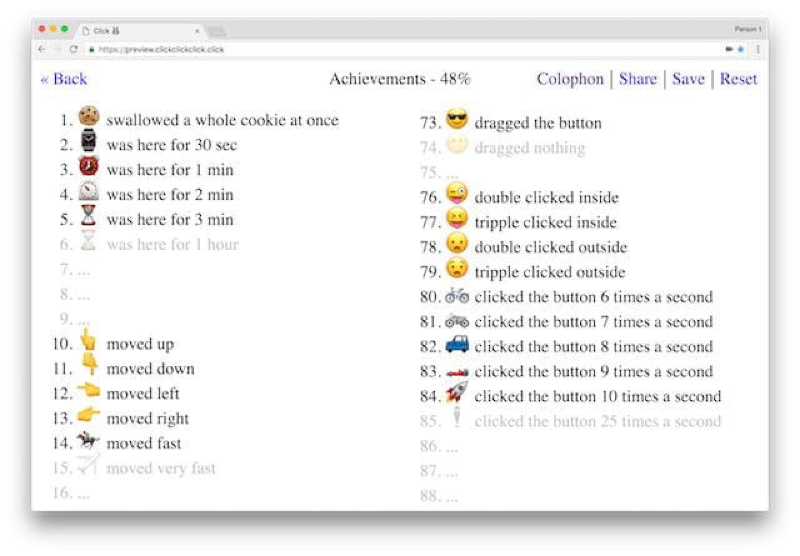Go to the « Back link
Image resolution: width=800 pixels, height=556 pixels.
click(64, 79)
